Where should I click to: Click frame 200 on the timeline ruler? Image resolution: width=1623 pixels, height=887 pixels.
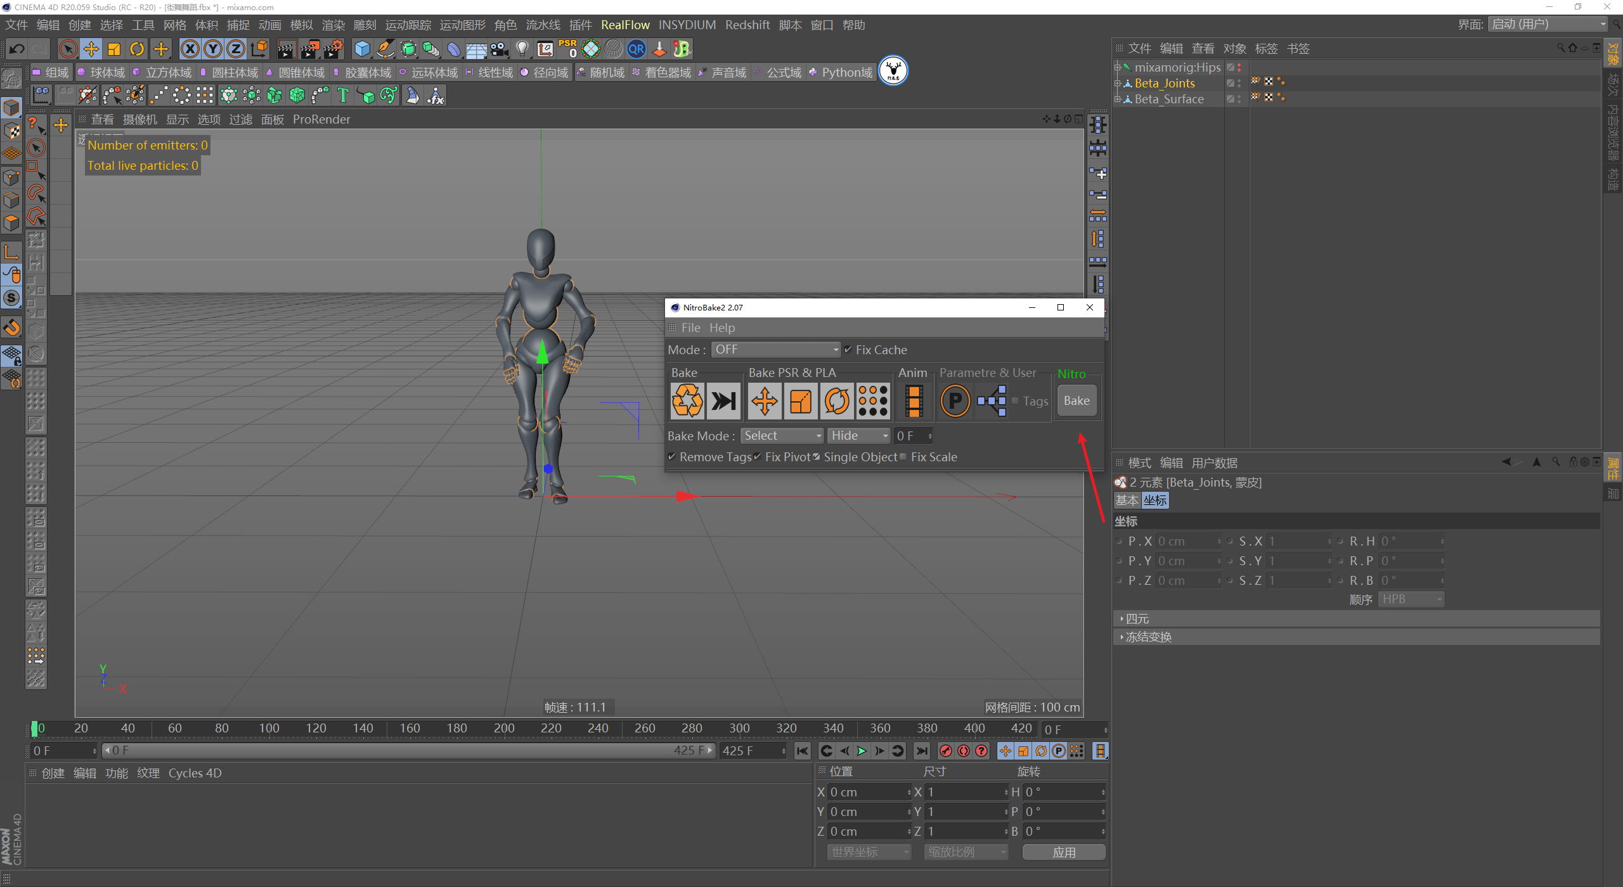tap(503, 729)
